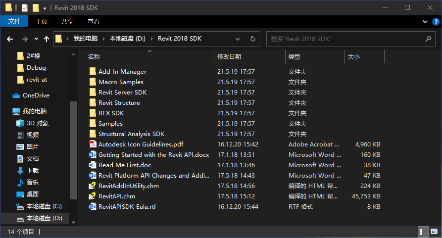The image size is (442, 238).
Task: Click the Add-In Manager folder icon
Action: (93, 72)
